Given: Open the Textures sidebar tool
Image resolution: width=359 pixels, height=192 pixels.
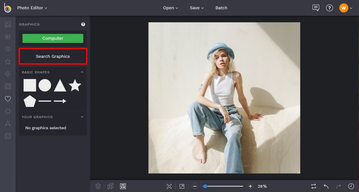Looking at the screenshot, I should point(8,136).
